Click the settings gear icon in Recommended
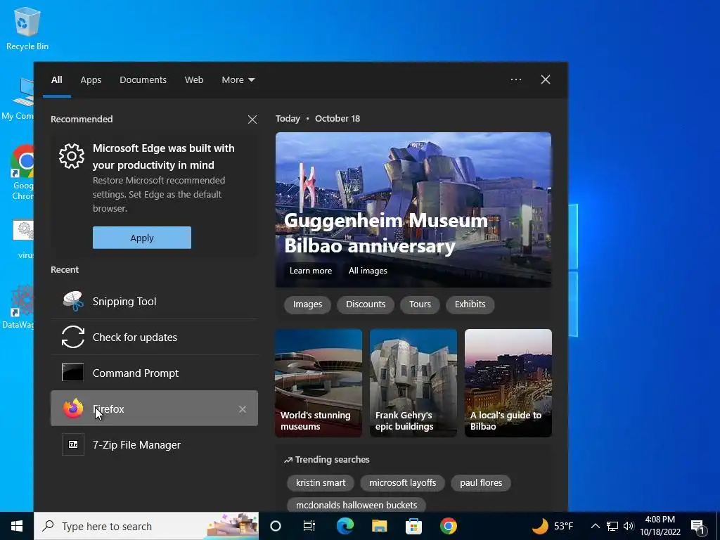 (x=72, y=156)
